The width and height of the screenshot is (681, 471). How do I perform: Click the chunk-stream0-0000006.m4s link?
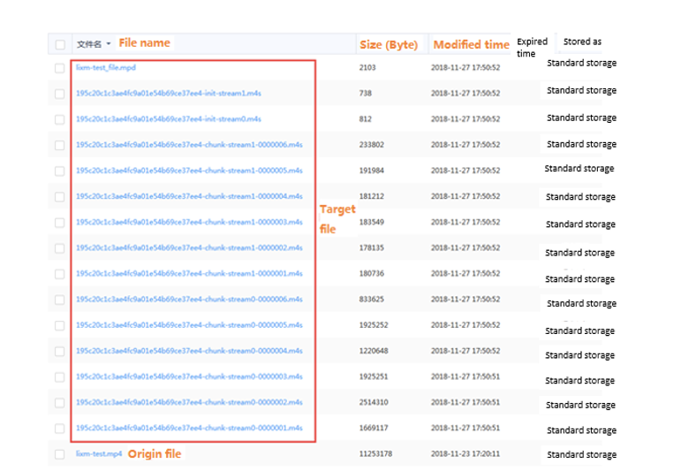189,299
